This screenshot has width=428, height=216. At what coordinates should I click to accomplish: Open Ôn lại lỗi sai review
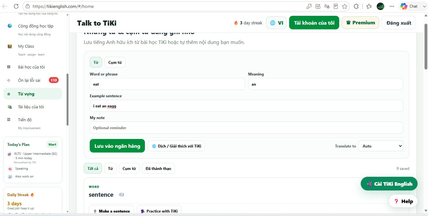(x=29, y=80)
